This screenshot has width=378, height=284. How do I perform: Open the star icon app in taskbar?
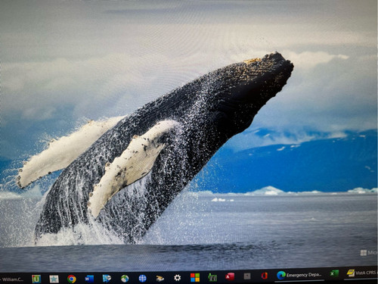[54, 279]
